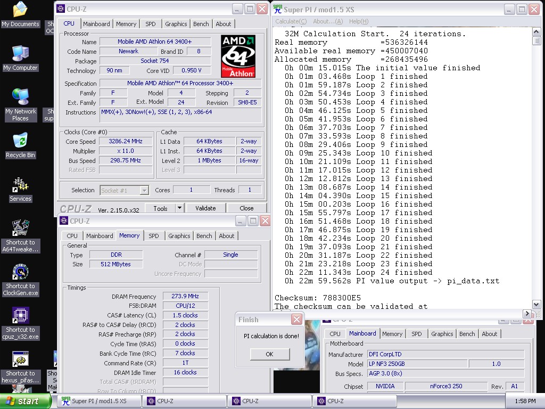
Task: Click the DRAM Frequency value 273.9 MHz
Action: tap(185, 296)
